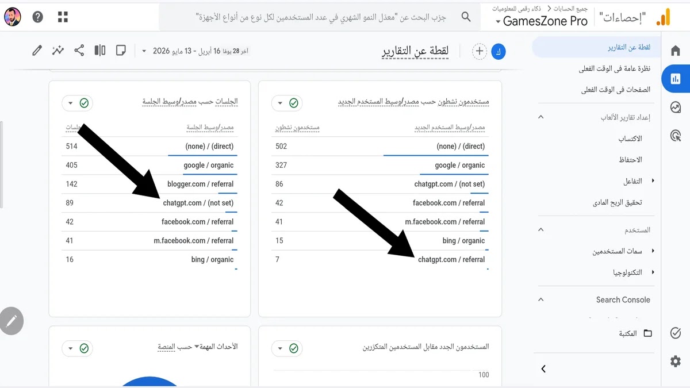Viewport: 690px width, 388px height.
Task: Open the configure checkmark icon near bottom
Action: pos(676,333)
